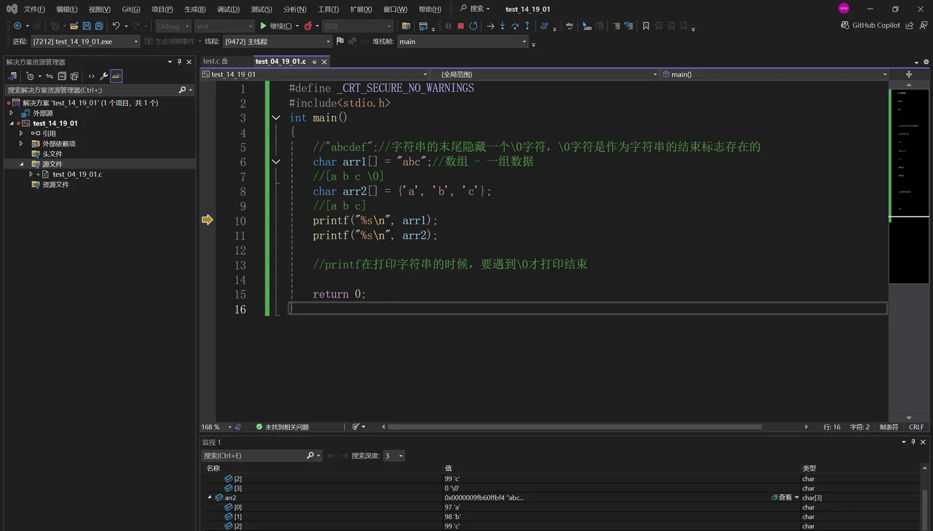The width and height of the screenshot is (933, 531).
Task: Click the Open File folder icon
Action: [74, 26]
